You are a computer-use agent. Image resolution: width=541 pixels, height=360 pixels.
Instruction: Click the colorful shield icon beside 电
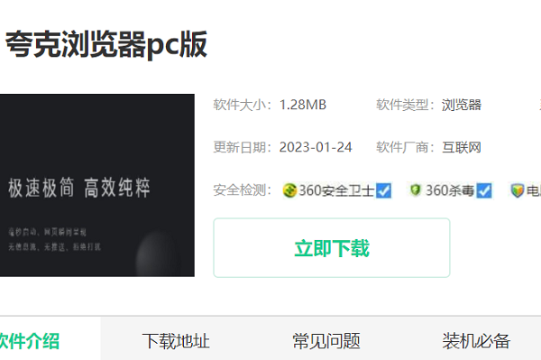coord(518,190)
